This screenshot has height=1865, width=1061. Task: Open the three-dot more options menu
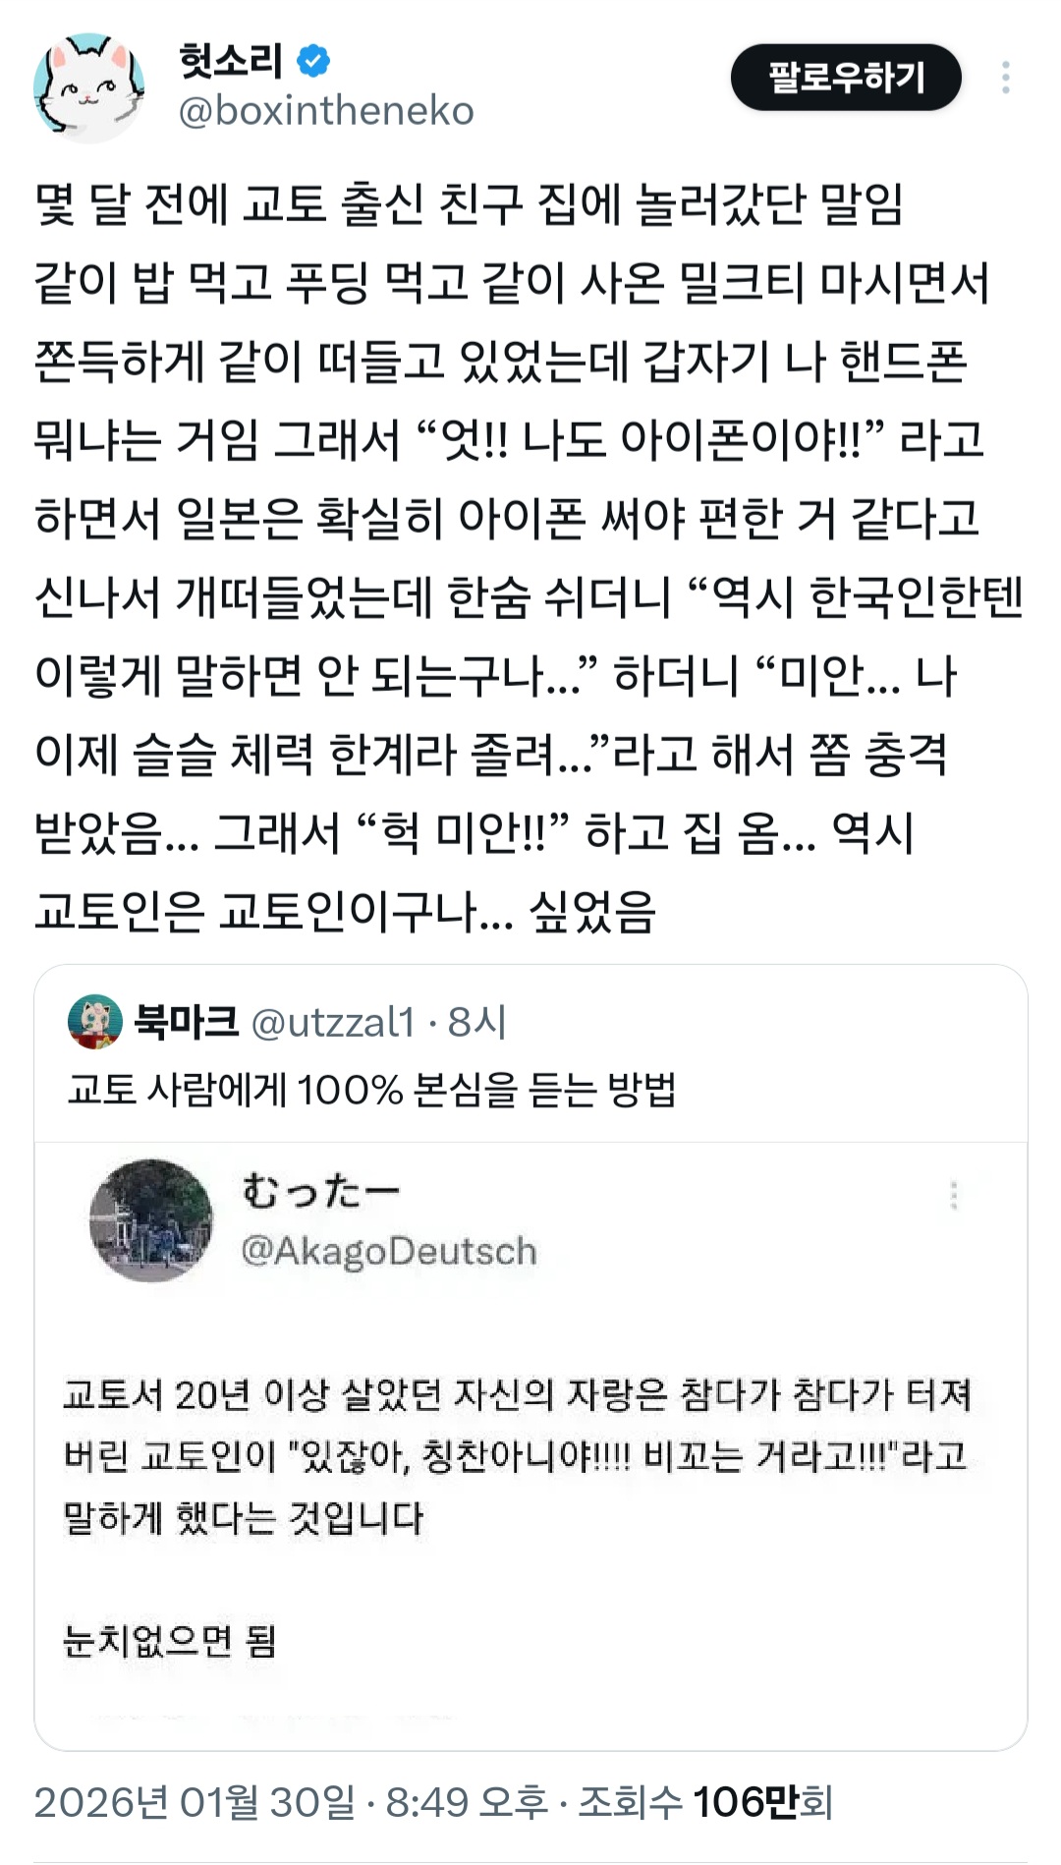[x=1005, y=78]
